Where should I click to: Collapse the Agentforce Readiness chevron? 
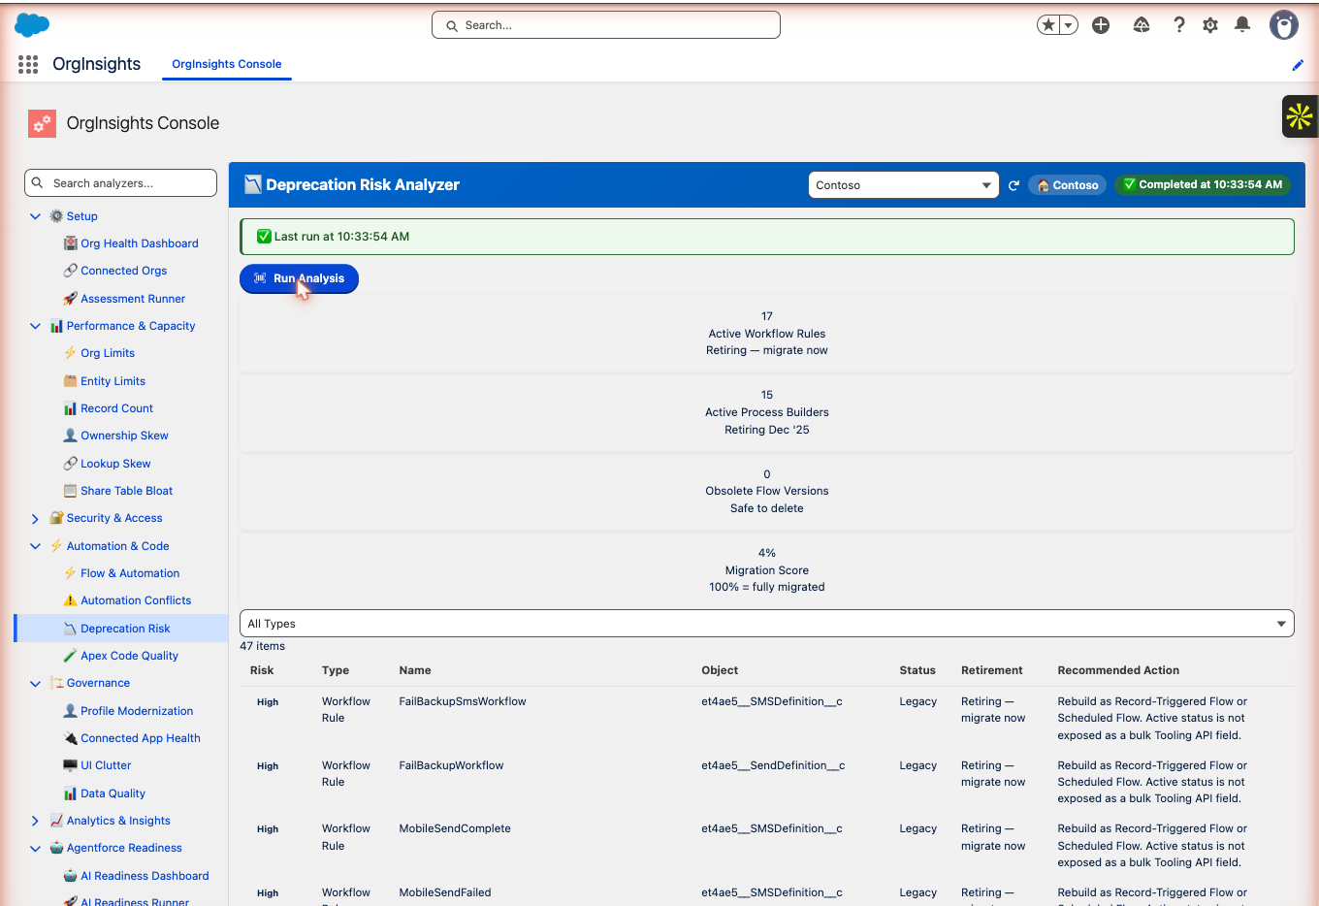(x=35, y=849)
